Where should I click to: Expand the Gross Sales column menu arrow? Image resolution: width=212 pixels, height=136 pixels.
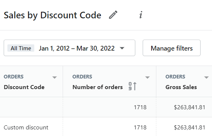pyautogui.click(x=206, y=77)
